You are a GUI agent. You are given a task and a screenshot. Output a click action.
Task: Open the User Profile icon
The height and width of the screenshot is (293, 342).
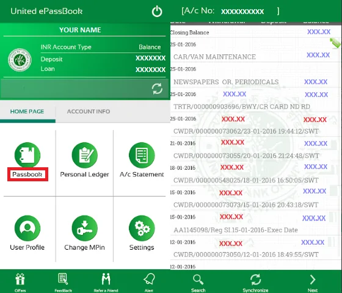tap(27, 228)
